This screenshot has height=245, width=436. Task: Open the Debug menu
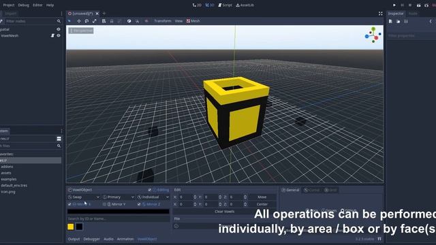(x=23, y=5)
